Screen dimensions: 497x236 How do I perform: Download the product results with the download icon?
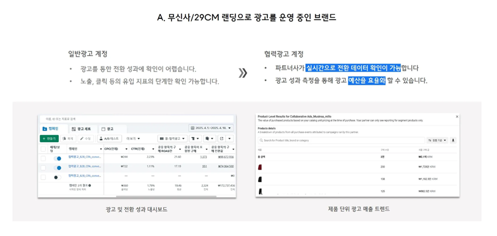453,141
